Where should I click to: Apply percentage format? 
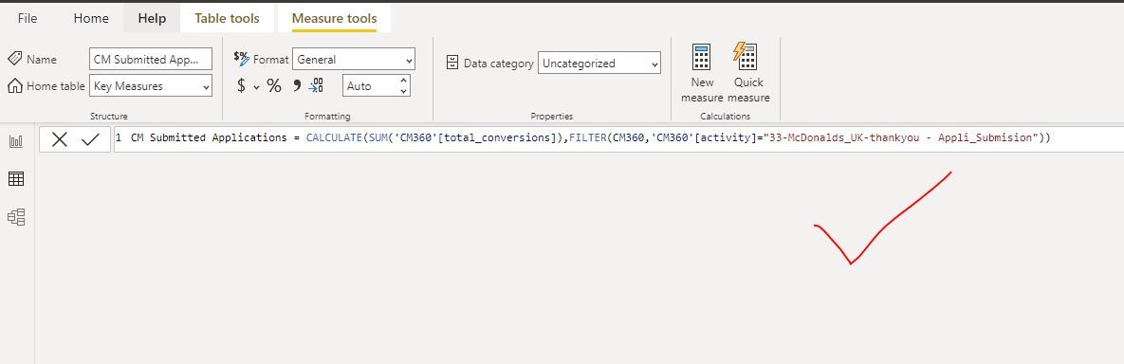point(274,86)
